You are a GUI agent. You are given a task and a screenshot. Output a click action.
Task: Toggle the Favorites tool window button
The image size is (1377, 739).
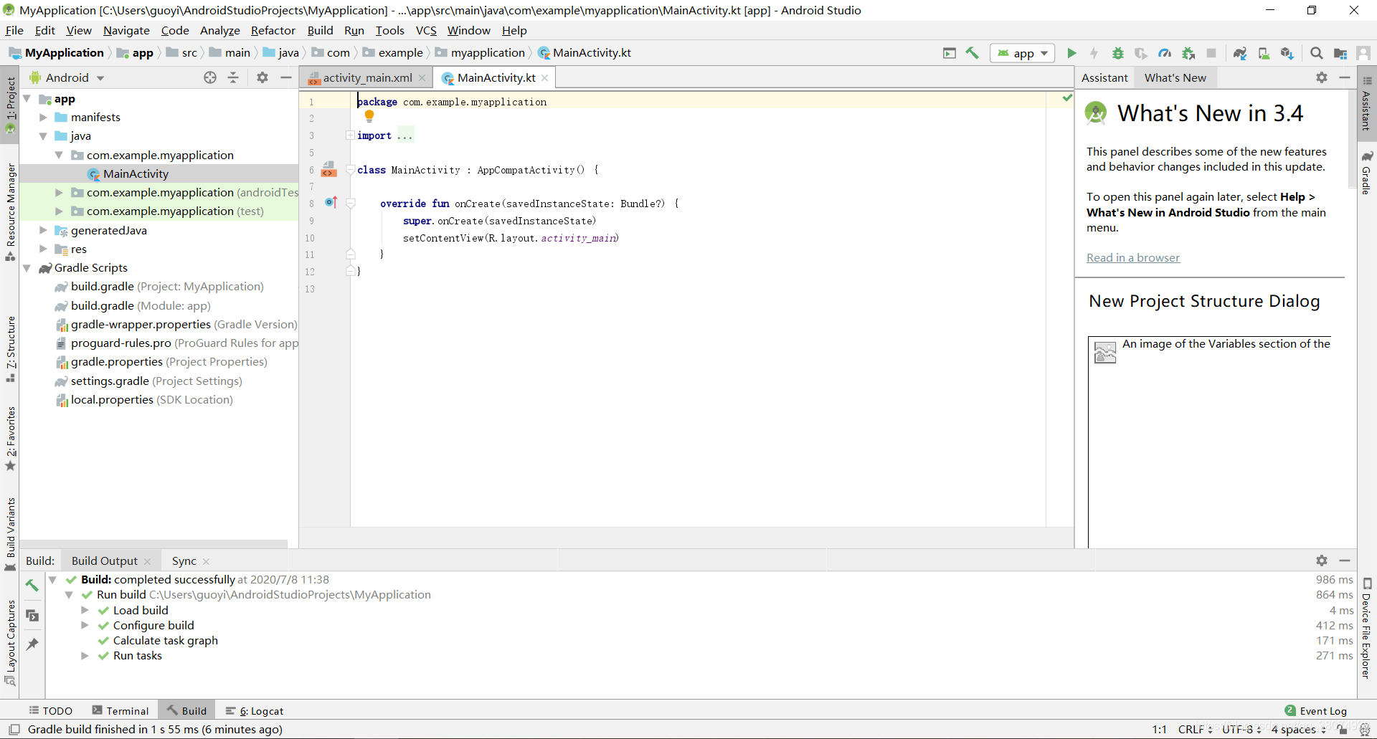point(10,439)
